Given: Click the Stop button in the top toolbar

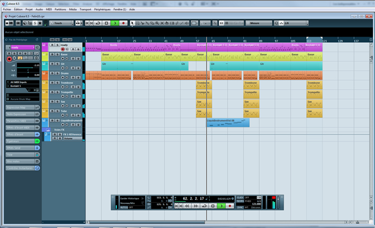Looking at the screenshot, I should (107, 23).
